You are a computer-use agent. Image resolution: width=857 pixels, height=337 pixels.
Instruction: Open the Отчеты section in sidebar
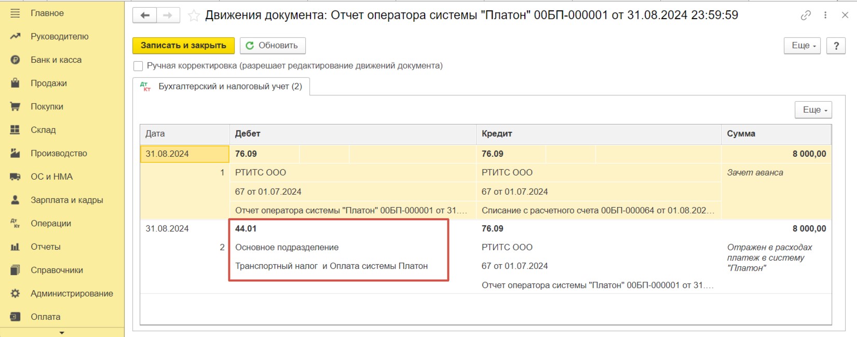(46, 247)
